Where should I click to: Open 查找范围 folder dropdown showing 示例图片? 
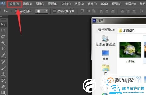point(131,31)
